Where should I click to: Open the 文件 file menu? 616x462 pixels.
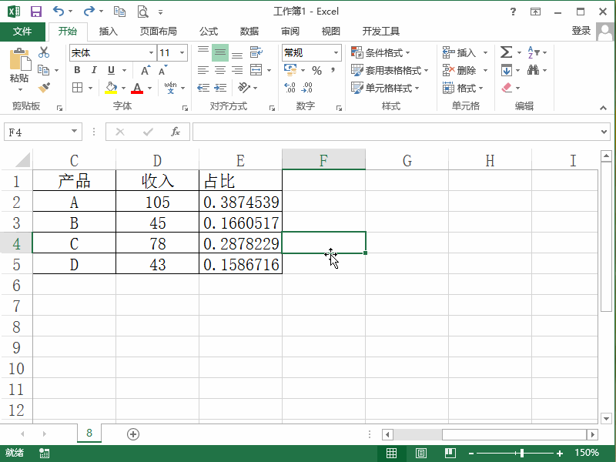click(22, 31)
